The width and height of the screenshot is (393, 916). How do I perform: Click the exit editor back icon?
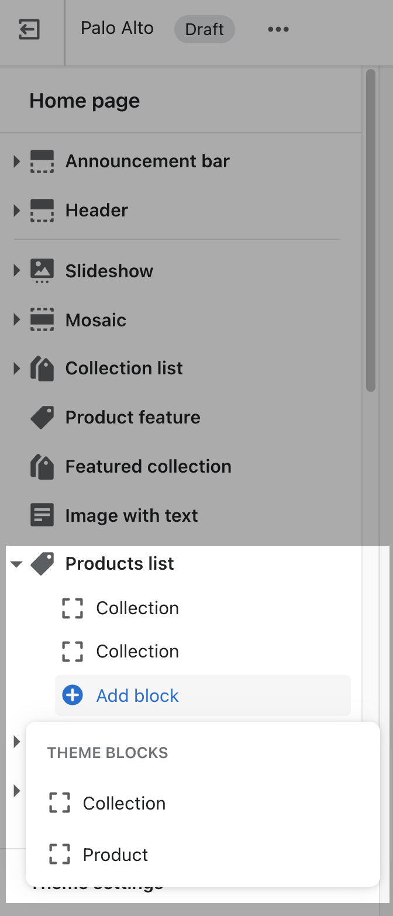click(29, 29)
